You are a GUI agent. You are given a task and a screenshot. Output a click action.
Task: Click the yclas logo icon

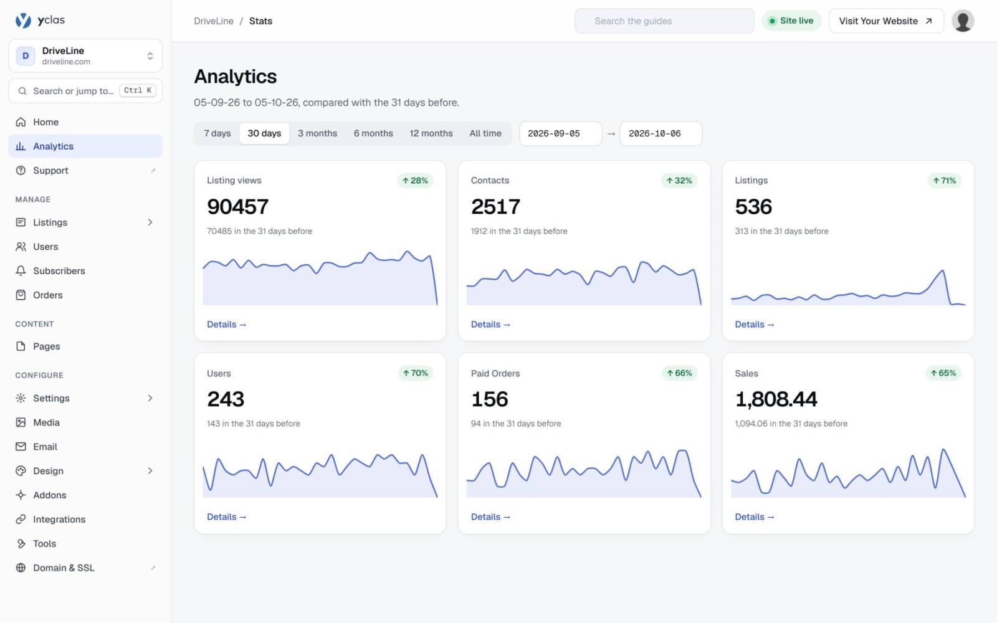coord(23,21)
